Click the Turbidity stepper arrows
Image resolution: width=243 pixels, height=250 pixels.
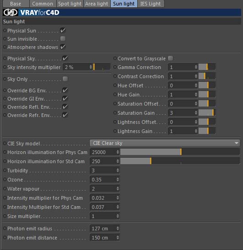[118, 170]
